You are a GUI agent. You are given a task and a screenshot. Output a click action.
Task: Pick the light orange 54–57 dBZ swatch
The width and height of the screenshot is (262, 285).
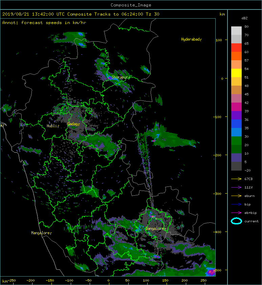(236, 65)
